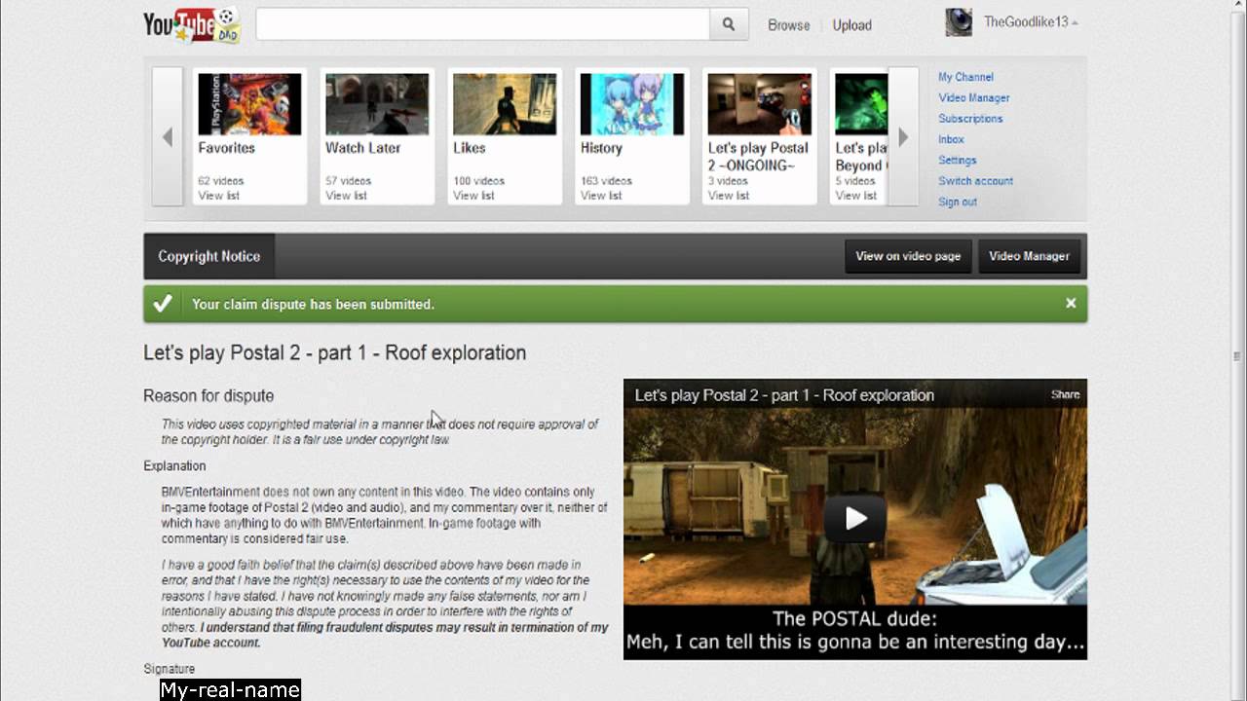
Task: Click the video player title text
Action: pos(784,395)
